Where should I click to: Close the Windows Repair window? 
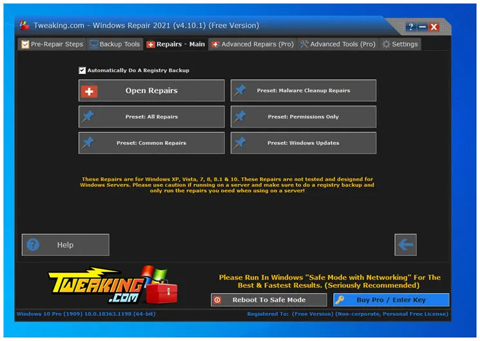pyautogui.click(x=434, y=27)
